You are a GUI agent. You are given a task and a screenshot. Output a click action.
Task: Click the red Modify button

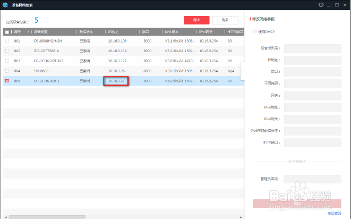[297, 203]
